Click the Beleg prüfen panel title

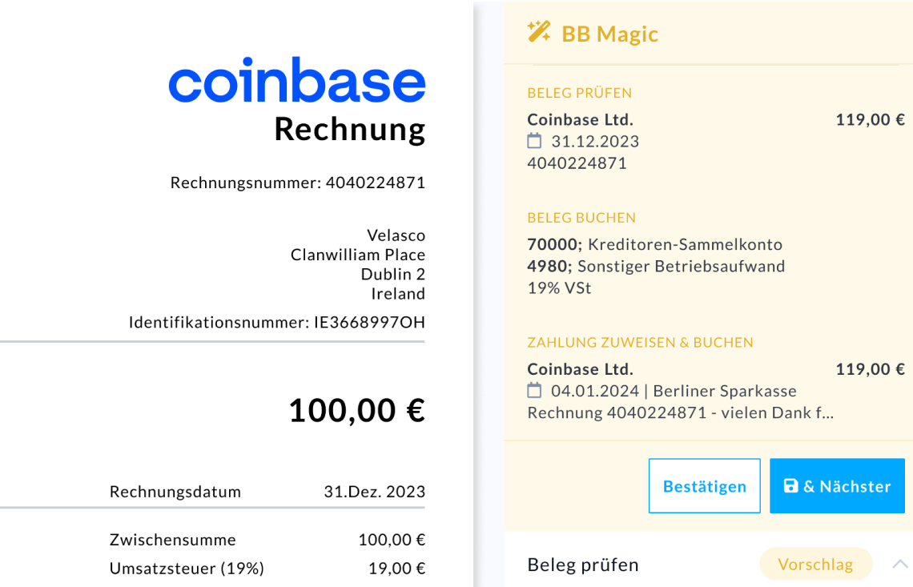coord(583,565)
